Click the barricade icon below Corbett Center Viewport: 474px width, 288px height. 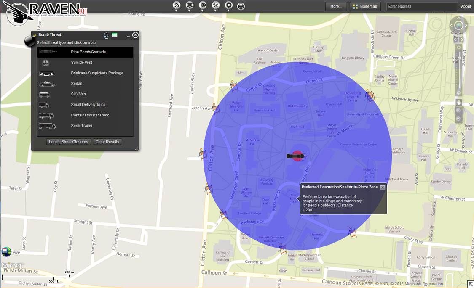(282, 249)
